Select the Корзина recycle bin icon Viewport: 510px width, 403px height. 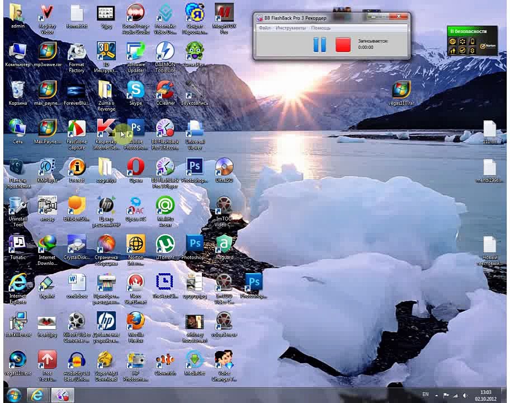coord(17,93)
